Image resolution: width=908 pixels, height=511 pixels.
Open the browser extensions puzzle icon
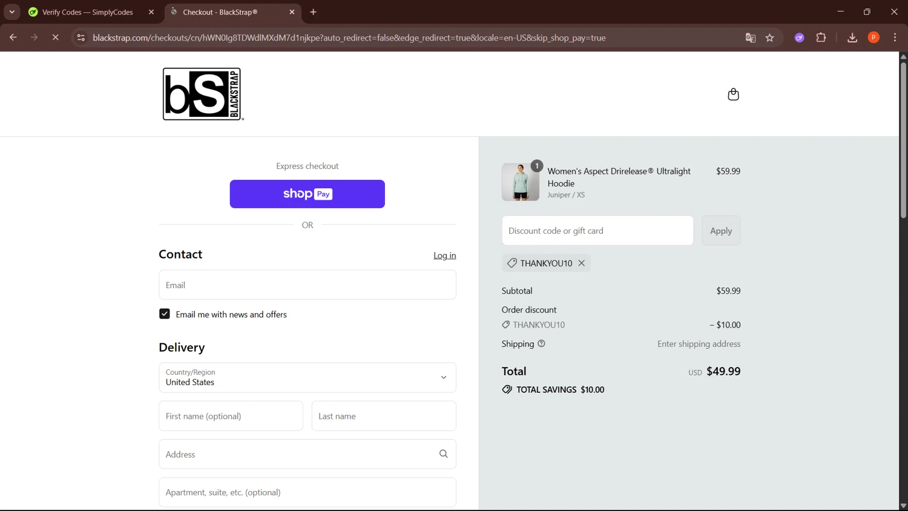821,38
